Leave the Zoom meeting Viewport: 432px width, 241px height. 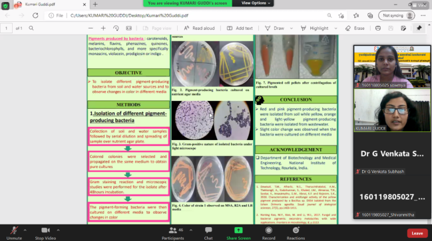tap(417, 233)
